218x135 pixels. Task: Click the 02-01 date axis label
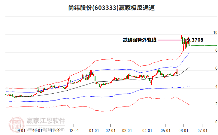111,131
